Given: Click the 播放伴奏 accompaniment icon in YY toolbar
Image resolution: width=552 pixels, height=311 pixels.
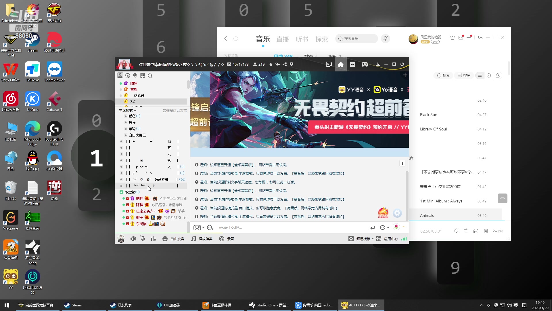Looking at the screenshot, I should tap(193, 238).
